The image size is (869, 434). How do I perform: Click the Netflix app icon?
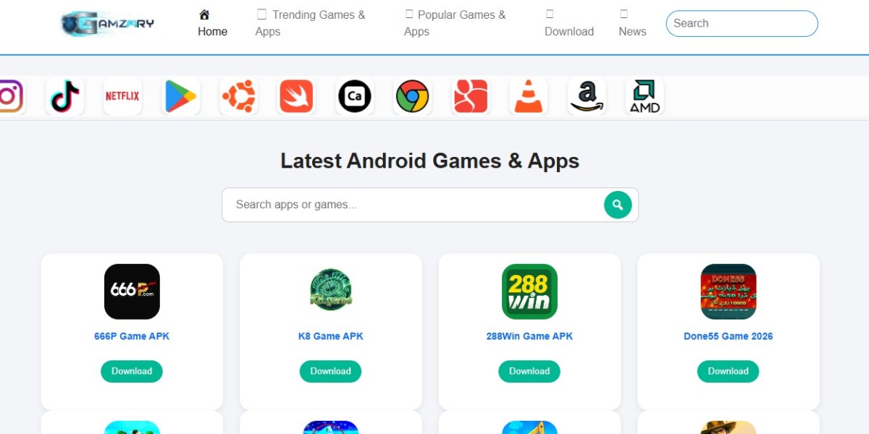[122, 96]
